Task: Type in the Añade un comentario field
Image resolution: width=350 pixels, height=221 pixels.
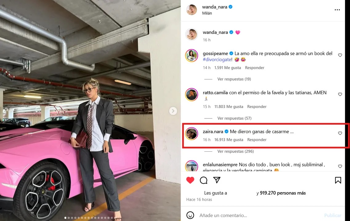Action: pos(259,215)
